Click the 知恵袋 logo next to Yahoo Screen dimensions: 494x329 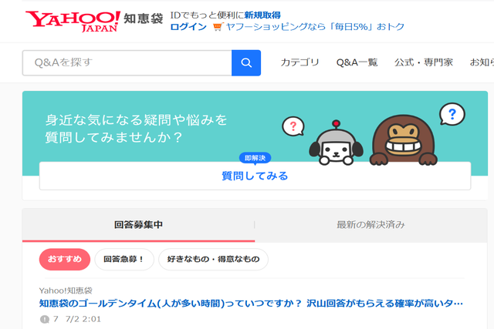[x=144, y=18]
